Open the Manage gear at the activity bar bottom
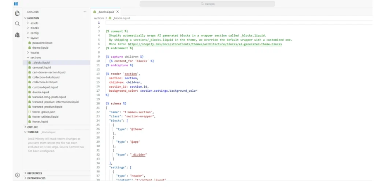Viewport: 375px width, 187px height. tap(17, 175)
